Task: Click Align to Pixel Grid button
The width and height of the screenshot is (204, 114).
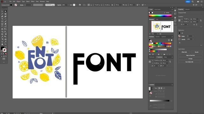Action: [x=190, y=55]
